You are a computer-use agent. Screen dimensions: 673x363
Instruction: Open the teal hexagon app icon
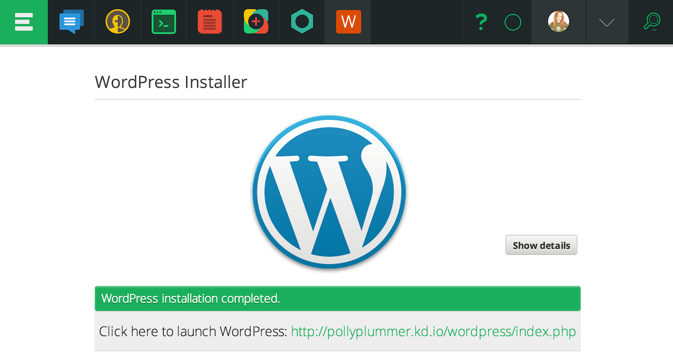click(302, 22)
